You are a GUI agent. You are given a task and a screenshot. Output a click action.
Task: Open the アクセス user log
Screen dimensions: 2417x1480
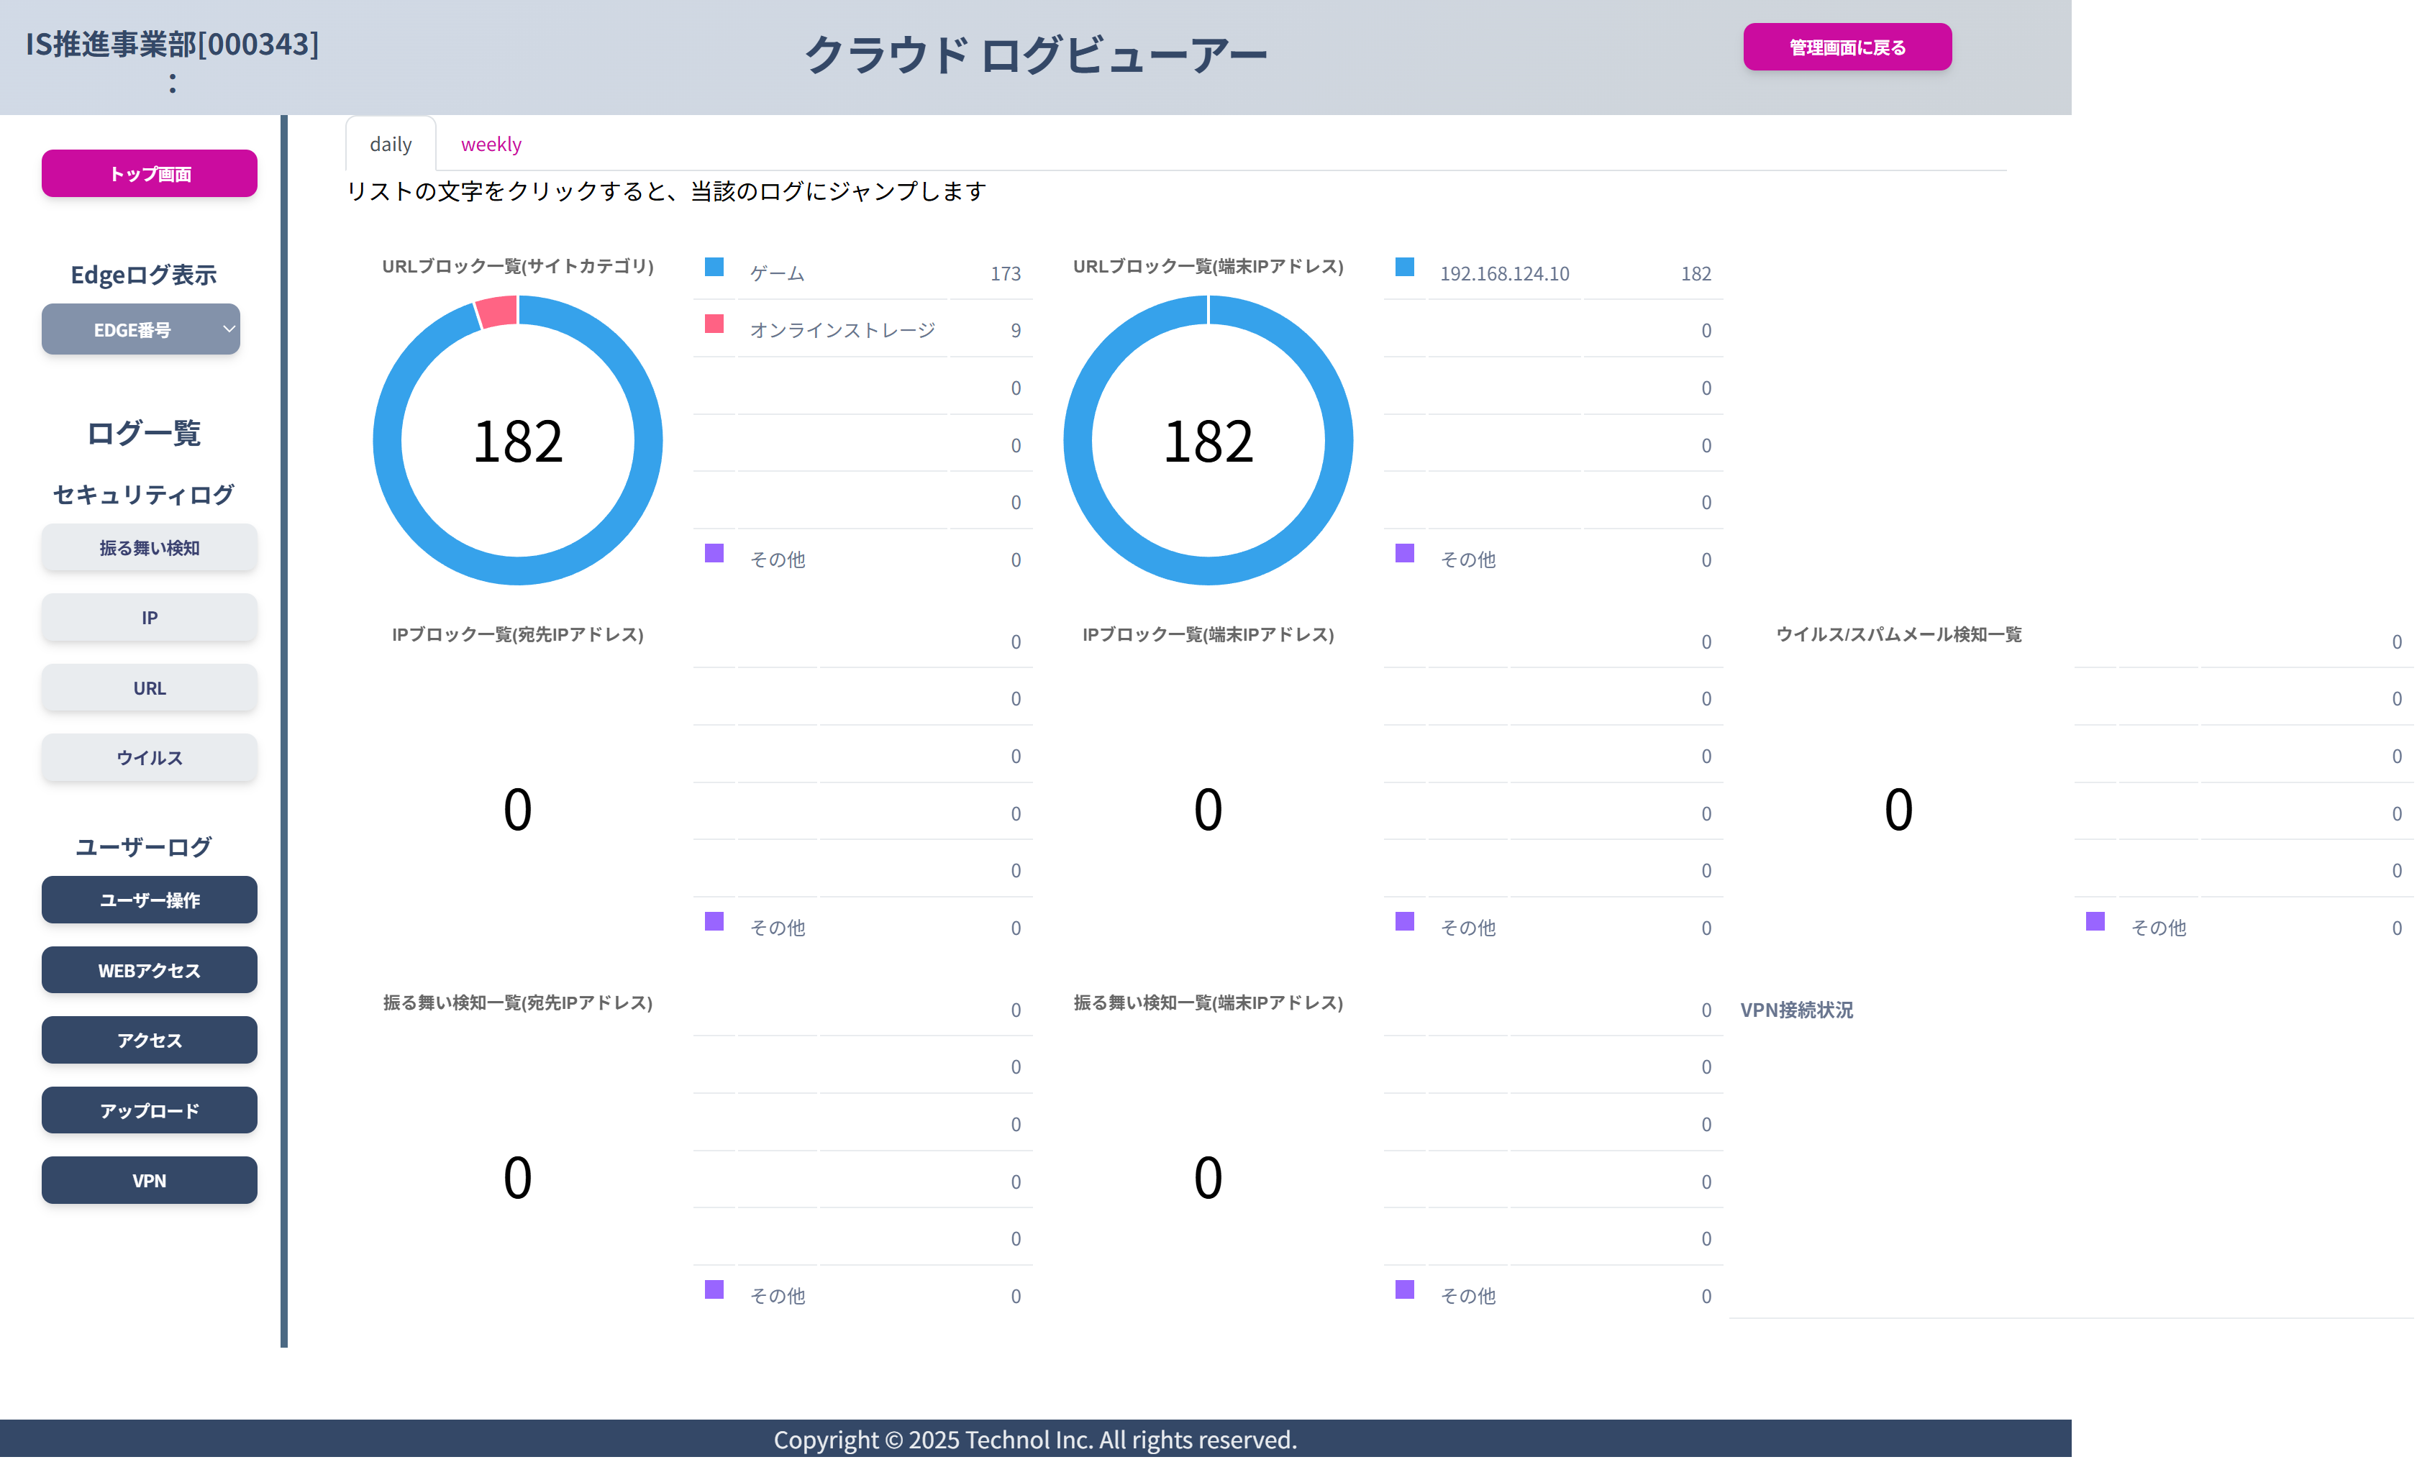[x=148, y=1040]
